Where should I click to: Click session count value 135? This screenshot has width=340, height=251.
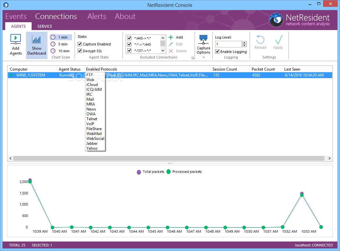216,75
